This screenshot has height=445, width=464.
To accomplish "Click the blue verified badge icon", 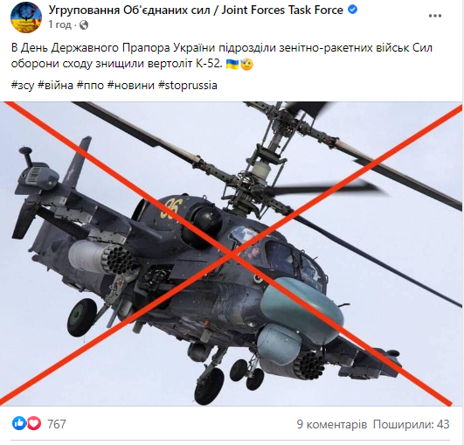I will pyautogui.click(x=352, y=10).
